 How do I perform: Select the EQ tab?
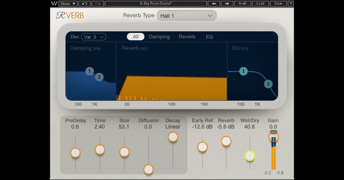pos(209,37)
